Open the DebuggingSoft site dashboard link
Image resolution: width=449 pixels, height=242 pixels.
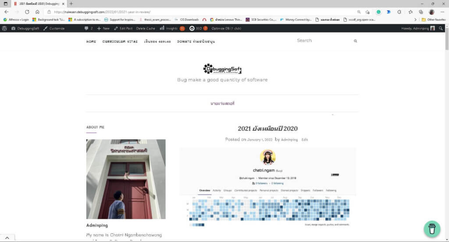pos(25,29)
